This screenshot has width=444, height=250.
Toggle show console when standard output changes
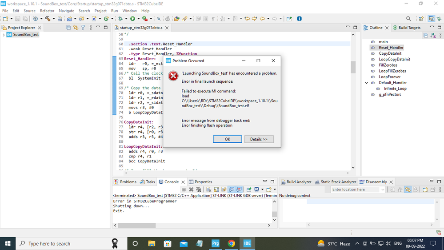pos(232,190)
